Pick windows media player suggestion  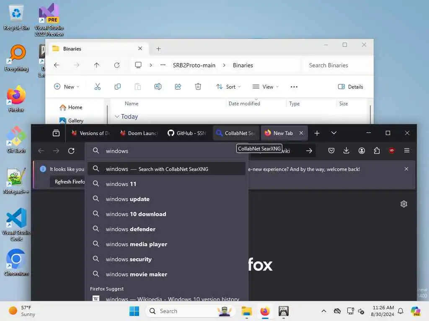pyautogui.click(x=166, y=244)
